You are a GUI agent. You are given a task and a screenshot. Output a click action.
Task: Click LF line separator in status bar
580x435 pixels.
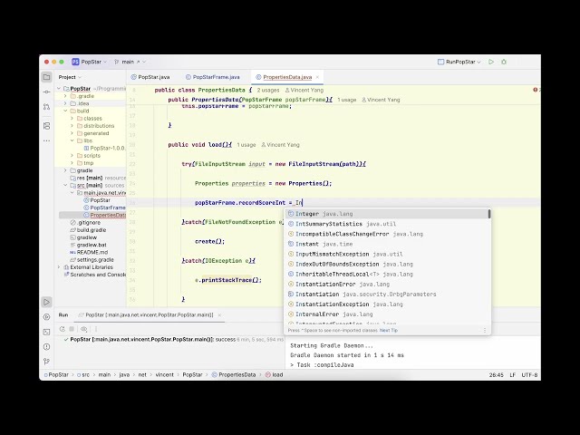tap(512, 374)
